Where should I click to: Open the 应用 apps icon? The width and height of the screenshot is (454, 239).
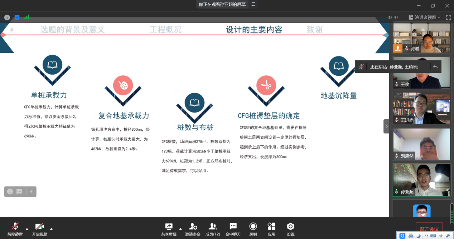(x=271, y=229)
